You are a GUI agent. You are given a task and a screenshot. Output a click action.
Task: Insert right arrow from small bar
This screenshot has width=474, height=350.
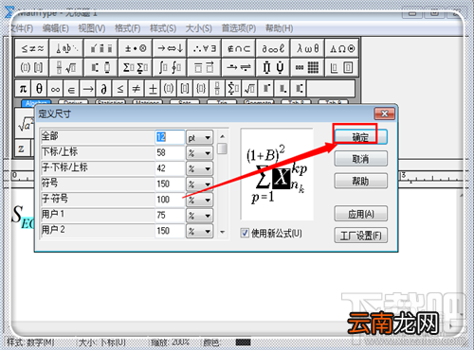point(88,89)
